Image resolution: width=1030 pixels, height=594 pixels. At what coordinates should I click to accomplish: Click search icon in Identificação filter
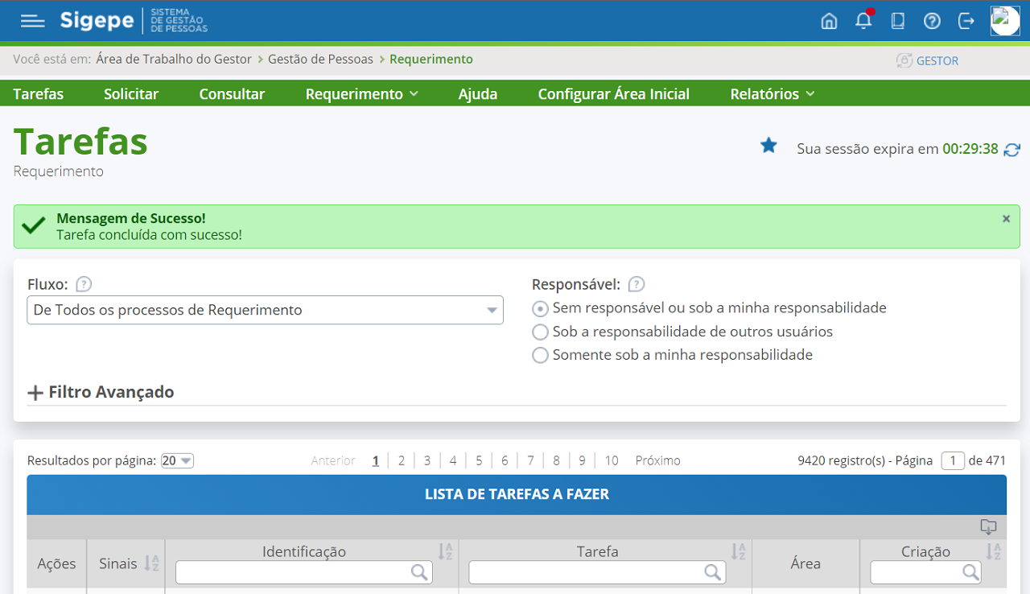(x=419, y=572)
